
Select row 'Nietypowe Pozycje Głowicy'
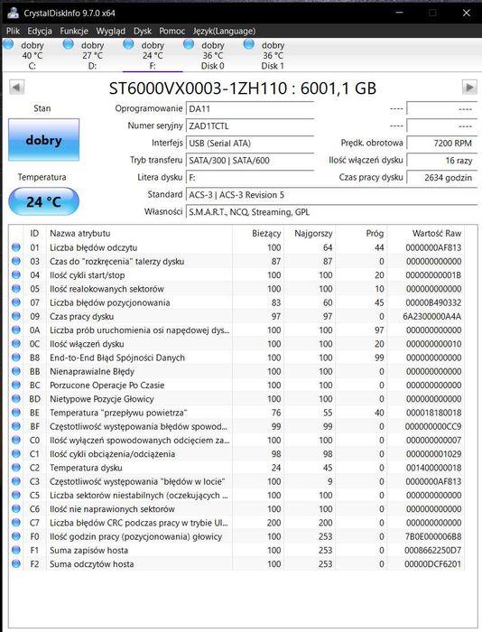coord(237,399)
